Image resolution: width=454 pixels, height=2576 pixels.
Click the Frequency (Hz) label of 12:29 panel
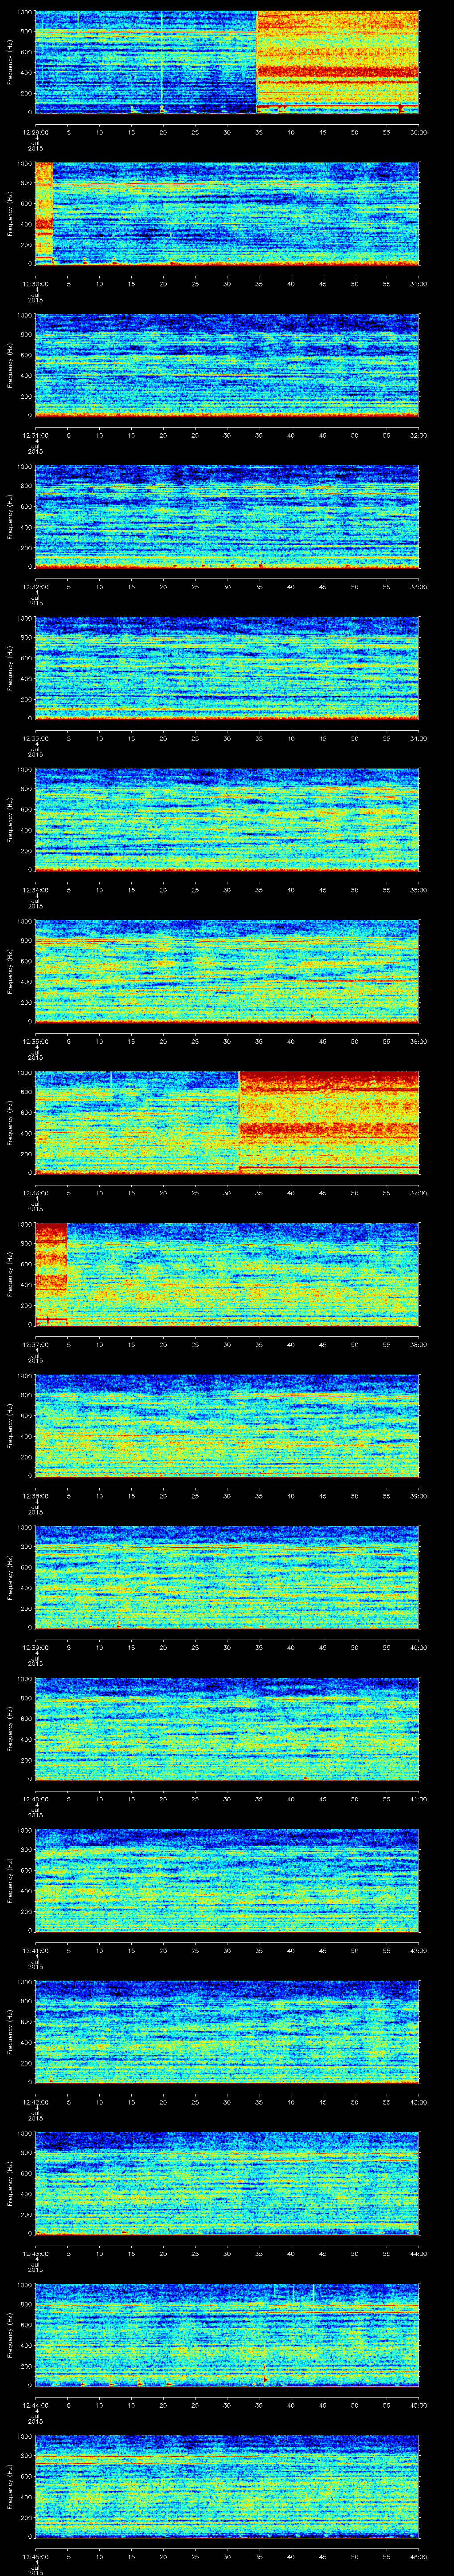[x=10, y=63]
